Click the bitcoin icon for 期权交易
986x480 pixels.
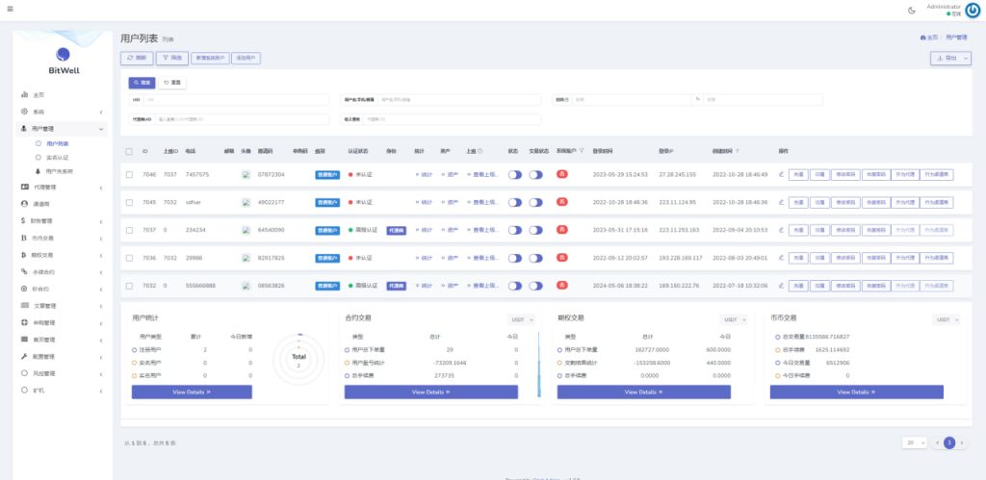tap(24, 255)
